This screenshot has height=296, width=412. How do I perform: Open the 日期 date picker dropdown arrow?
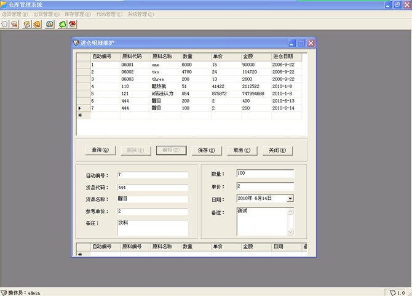point(290,199)
